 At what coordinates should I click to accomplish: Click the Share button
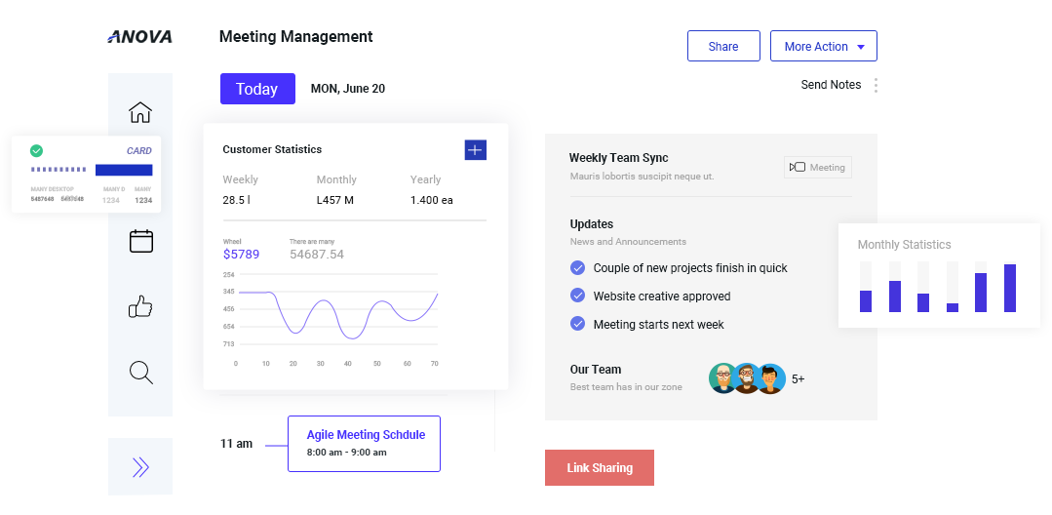(722, 47)
